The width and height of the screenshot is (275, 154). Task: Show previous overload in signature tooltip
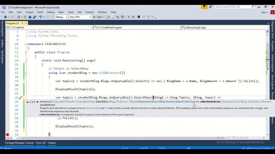click(27, 102)
